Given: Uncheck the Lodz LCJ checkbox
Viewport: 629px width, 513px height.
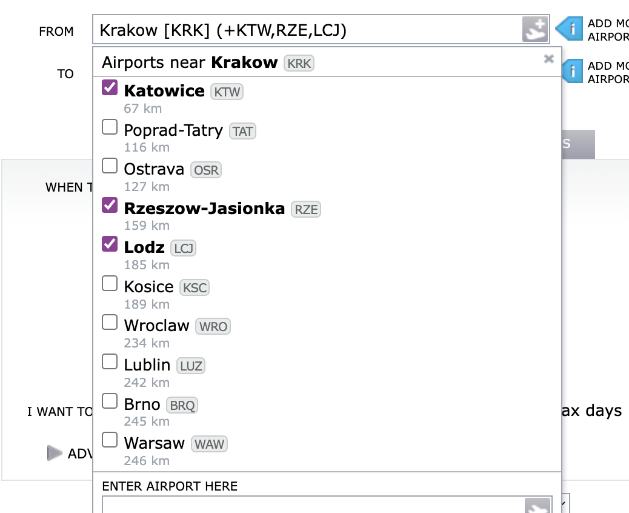Looking at the screenshot, I should 110,244.
